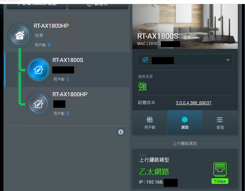This screenshot has width=245, height=191.
Task: Select the RT-AX1800S node edit-house icon
Action: (38, 69)
